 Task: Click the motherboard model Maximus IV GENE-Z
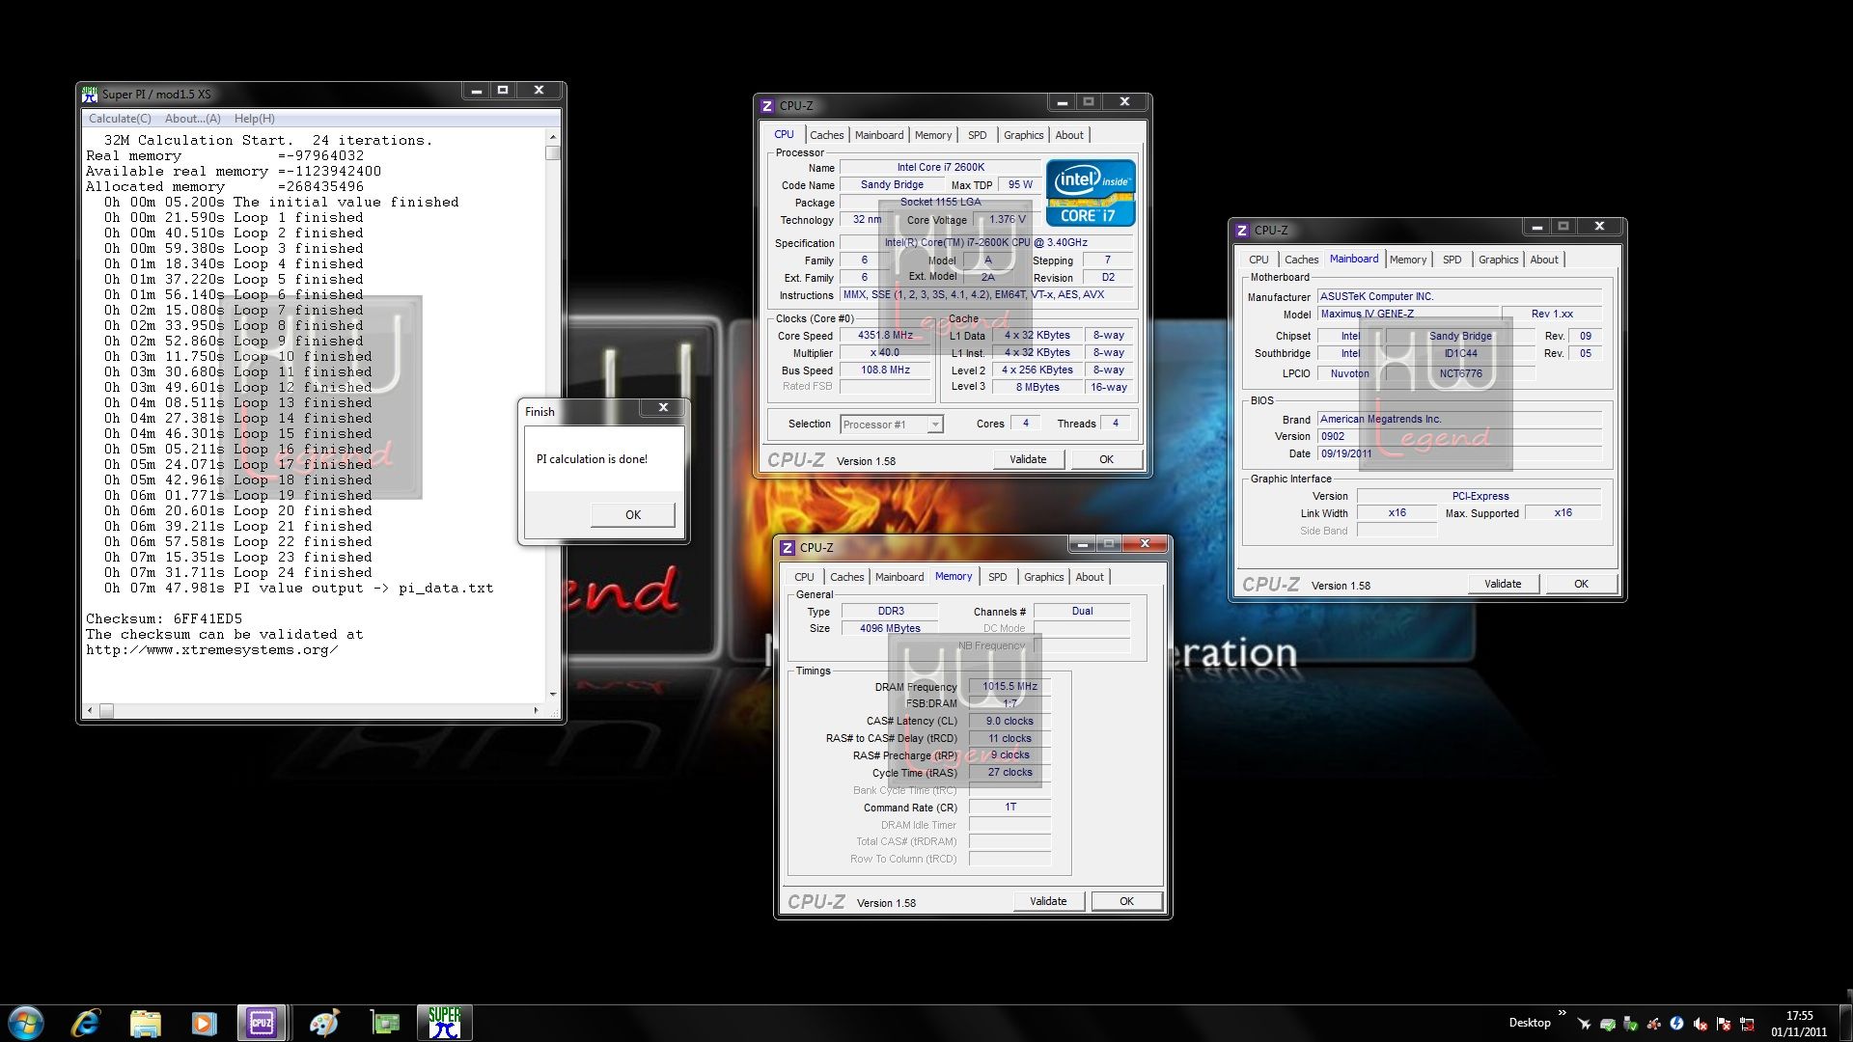[x=1408, y=315]
